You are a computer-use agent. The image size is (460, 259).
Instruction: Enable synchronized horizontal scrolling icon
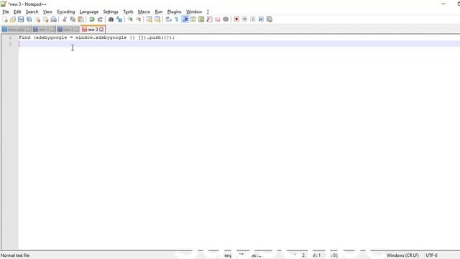tap(157, 19)
